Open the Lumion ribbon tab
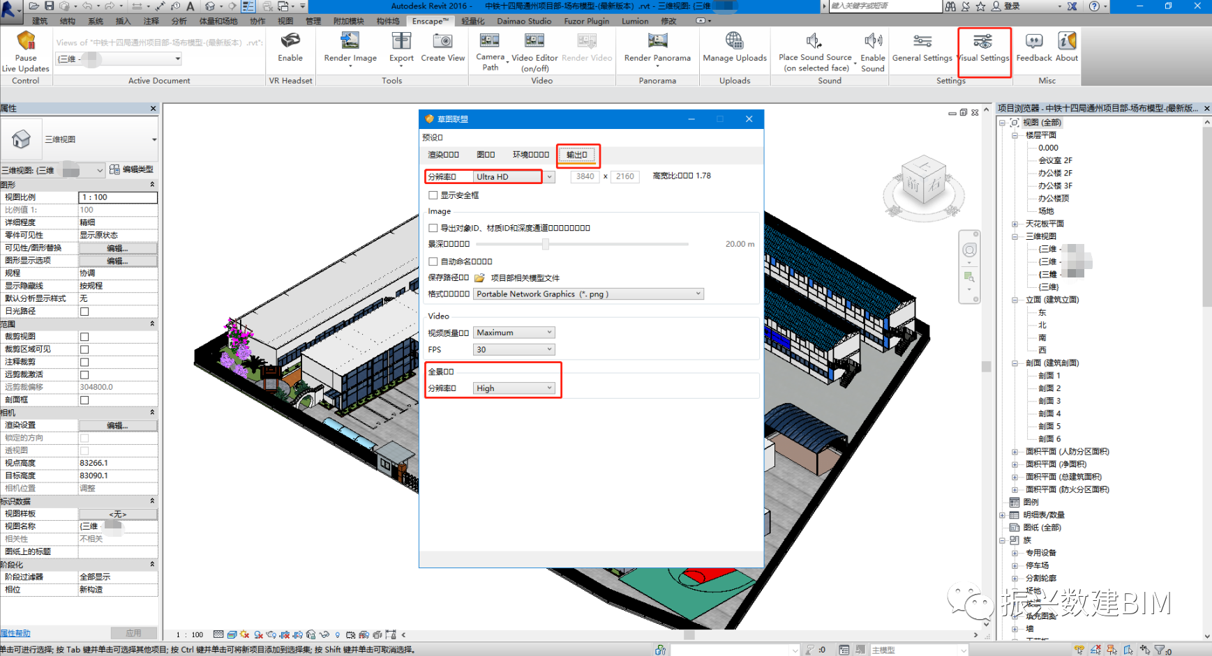The image size is (1212, 656). (635, 21)
